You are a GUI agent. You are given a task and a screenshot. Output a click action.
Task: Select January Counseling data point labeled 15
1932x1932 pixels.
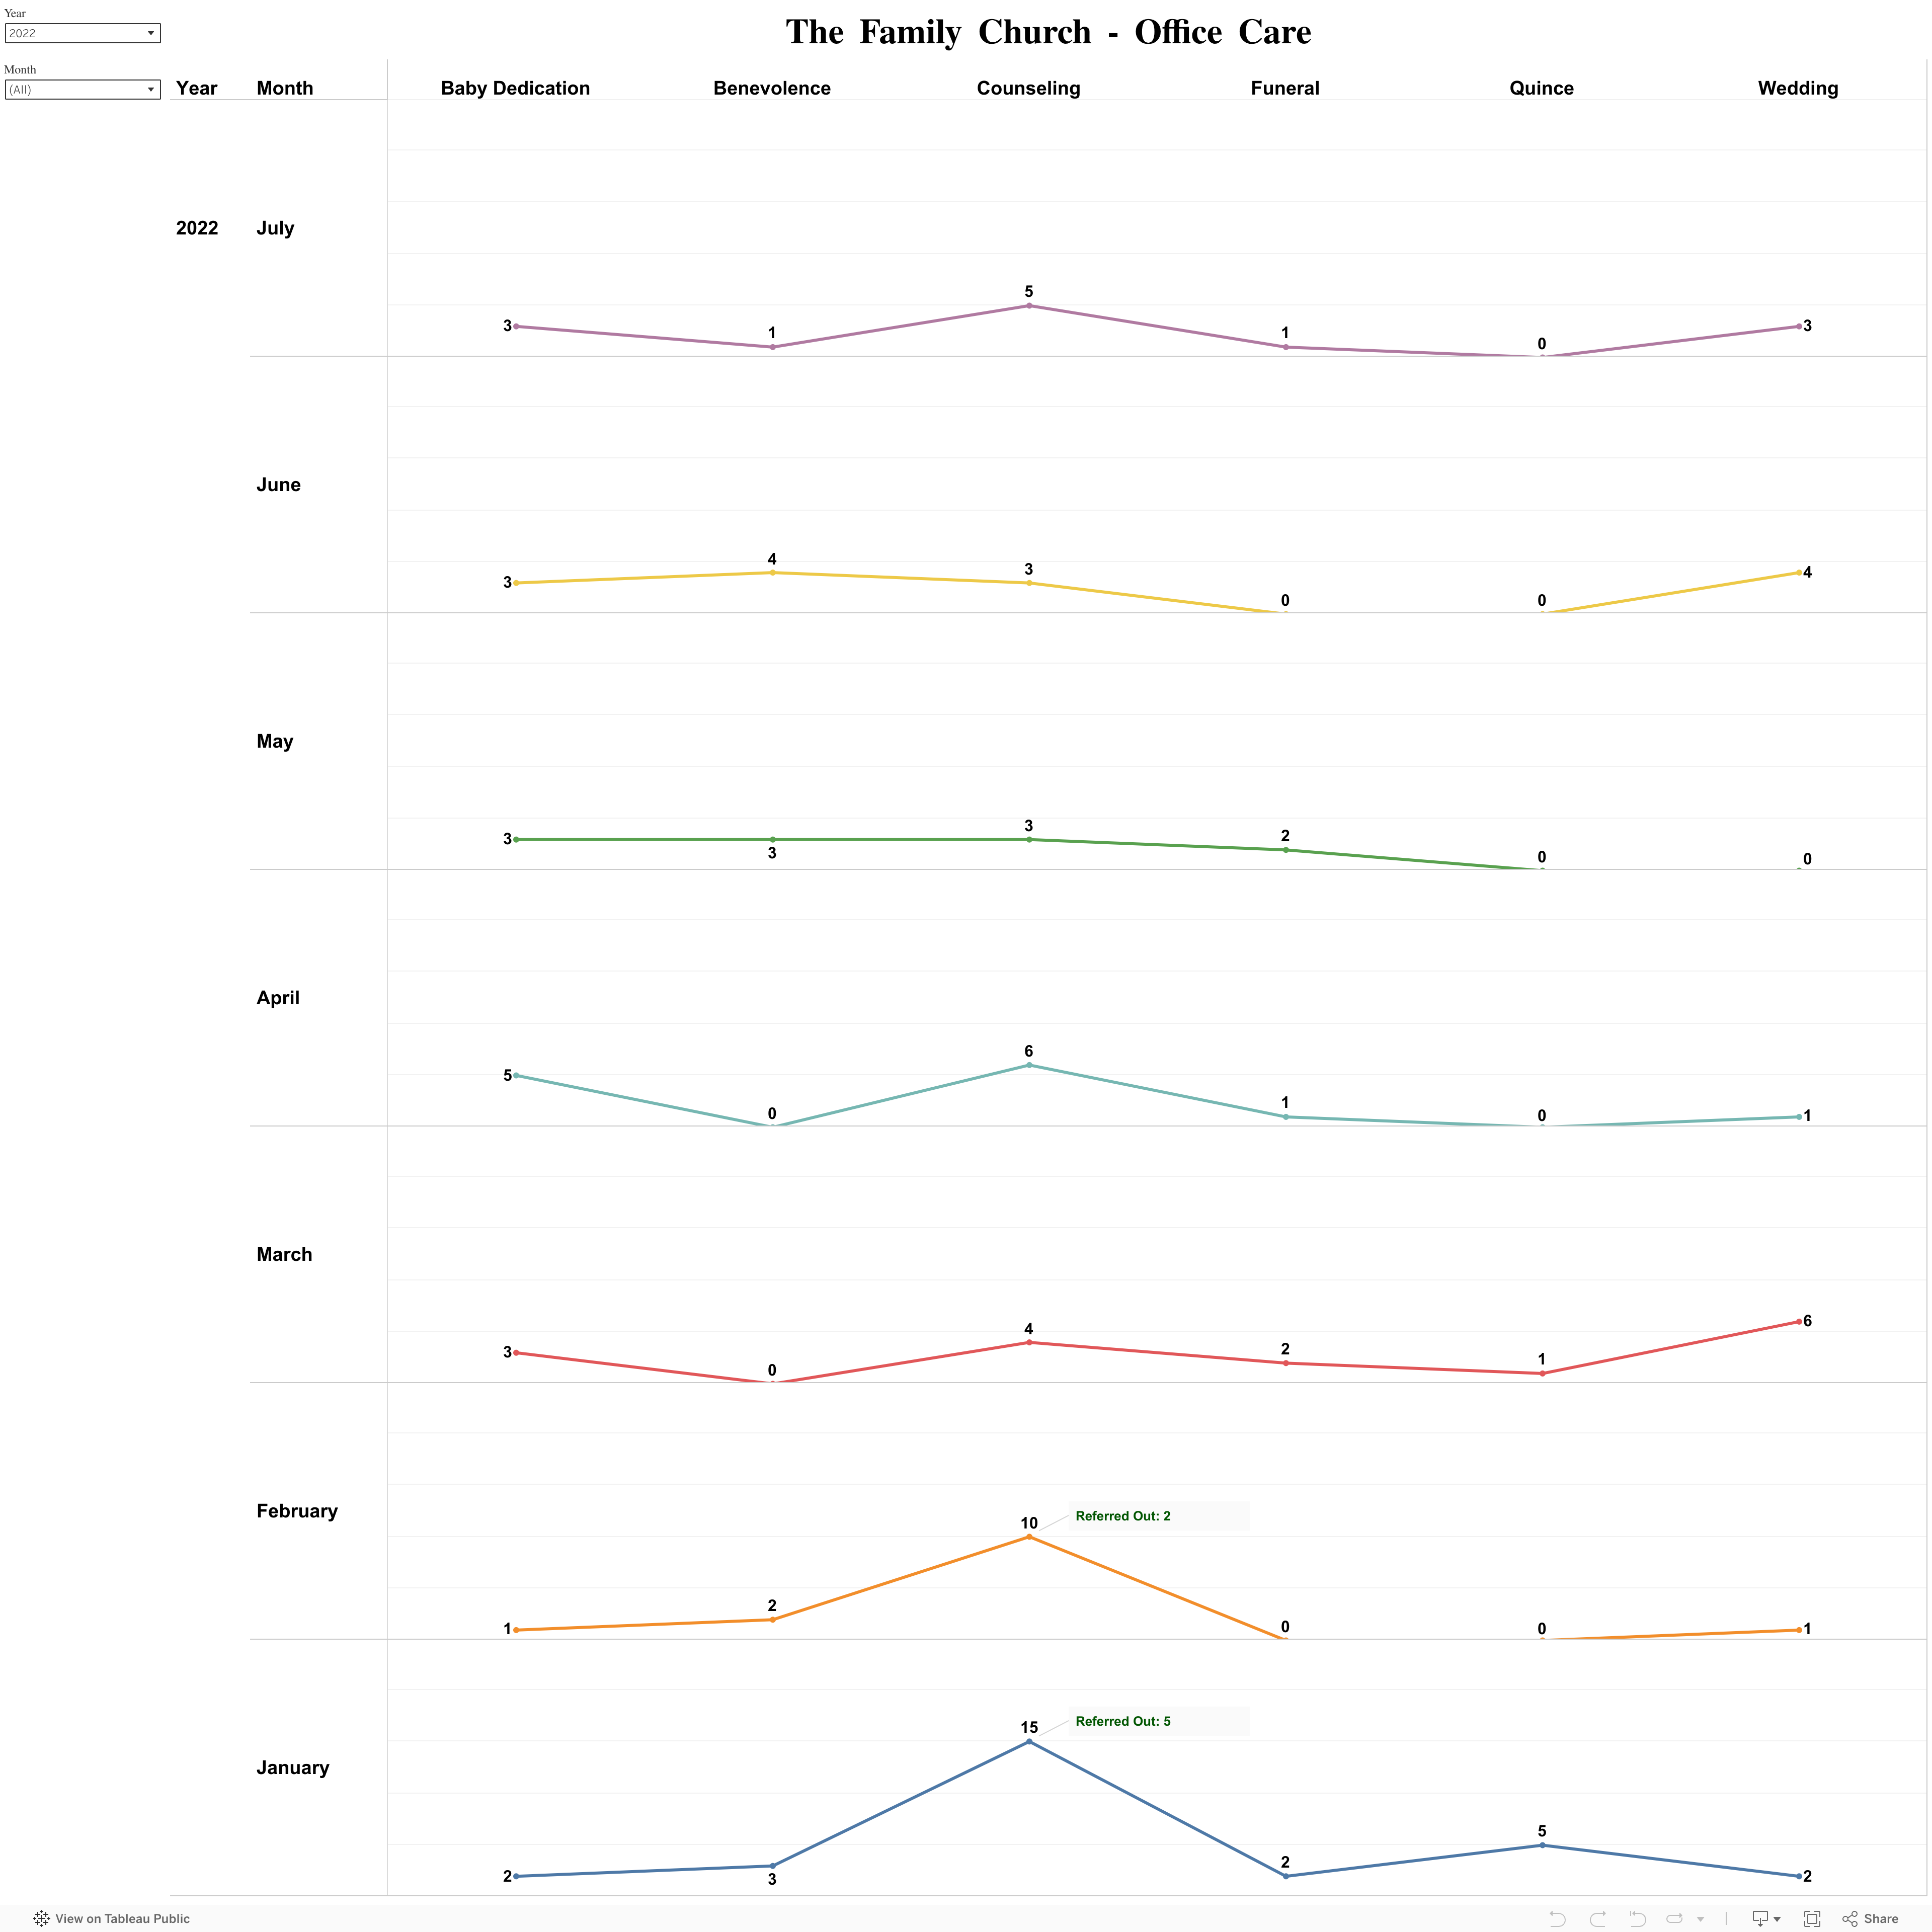[x=1029, y=1741]
